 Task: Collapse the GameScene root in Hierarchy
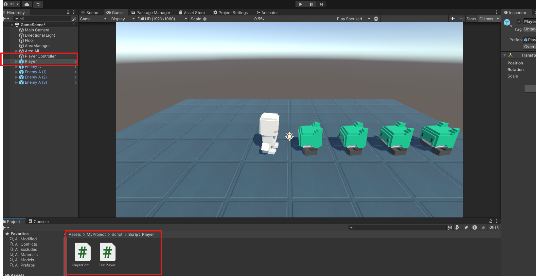pyautogui.click(x=12, y=25)
